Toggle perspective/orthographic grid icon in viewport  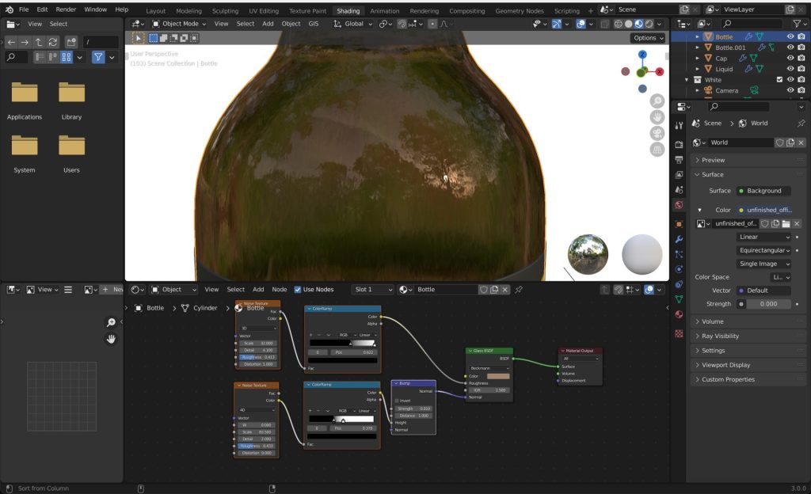[x=657, y=150]
